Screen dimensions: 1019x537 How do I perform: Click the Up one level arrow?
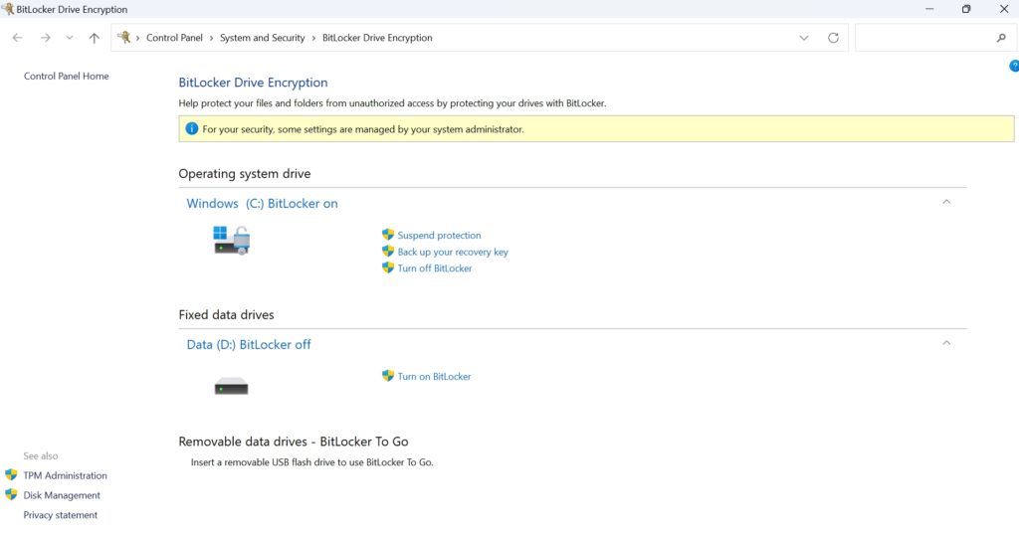click(94, 38)
